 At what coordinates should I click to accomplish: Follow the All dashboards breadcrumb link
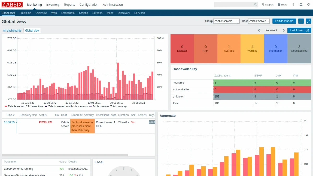pos(12,31)
